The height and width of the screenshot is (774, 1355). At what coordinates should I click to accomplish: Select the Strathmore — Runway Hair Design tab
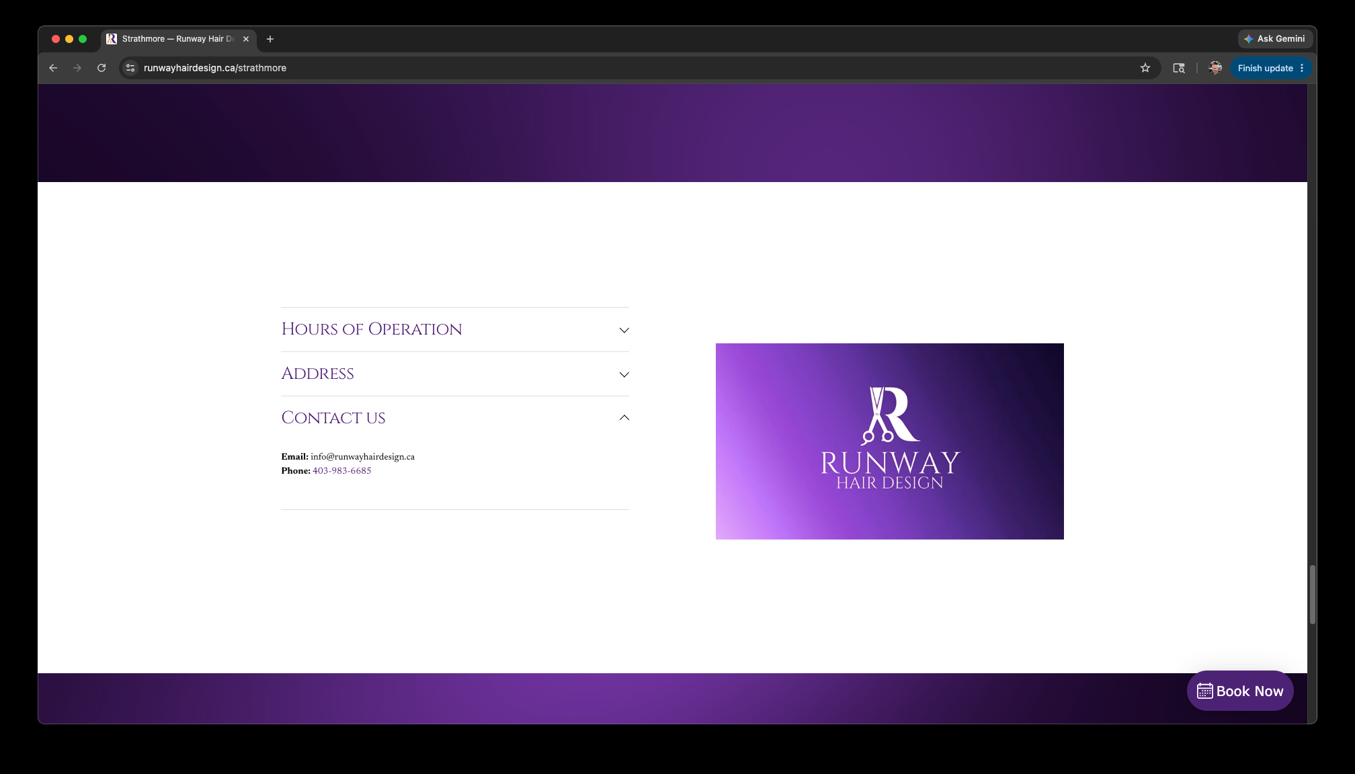tap(179, 39)
